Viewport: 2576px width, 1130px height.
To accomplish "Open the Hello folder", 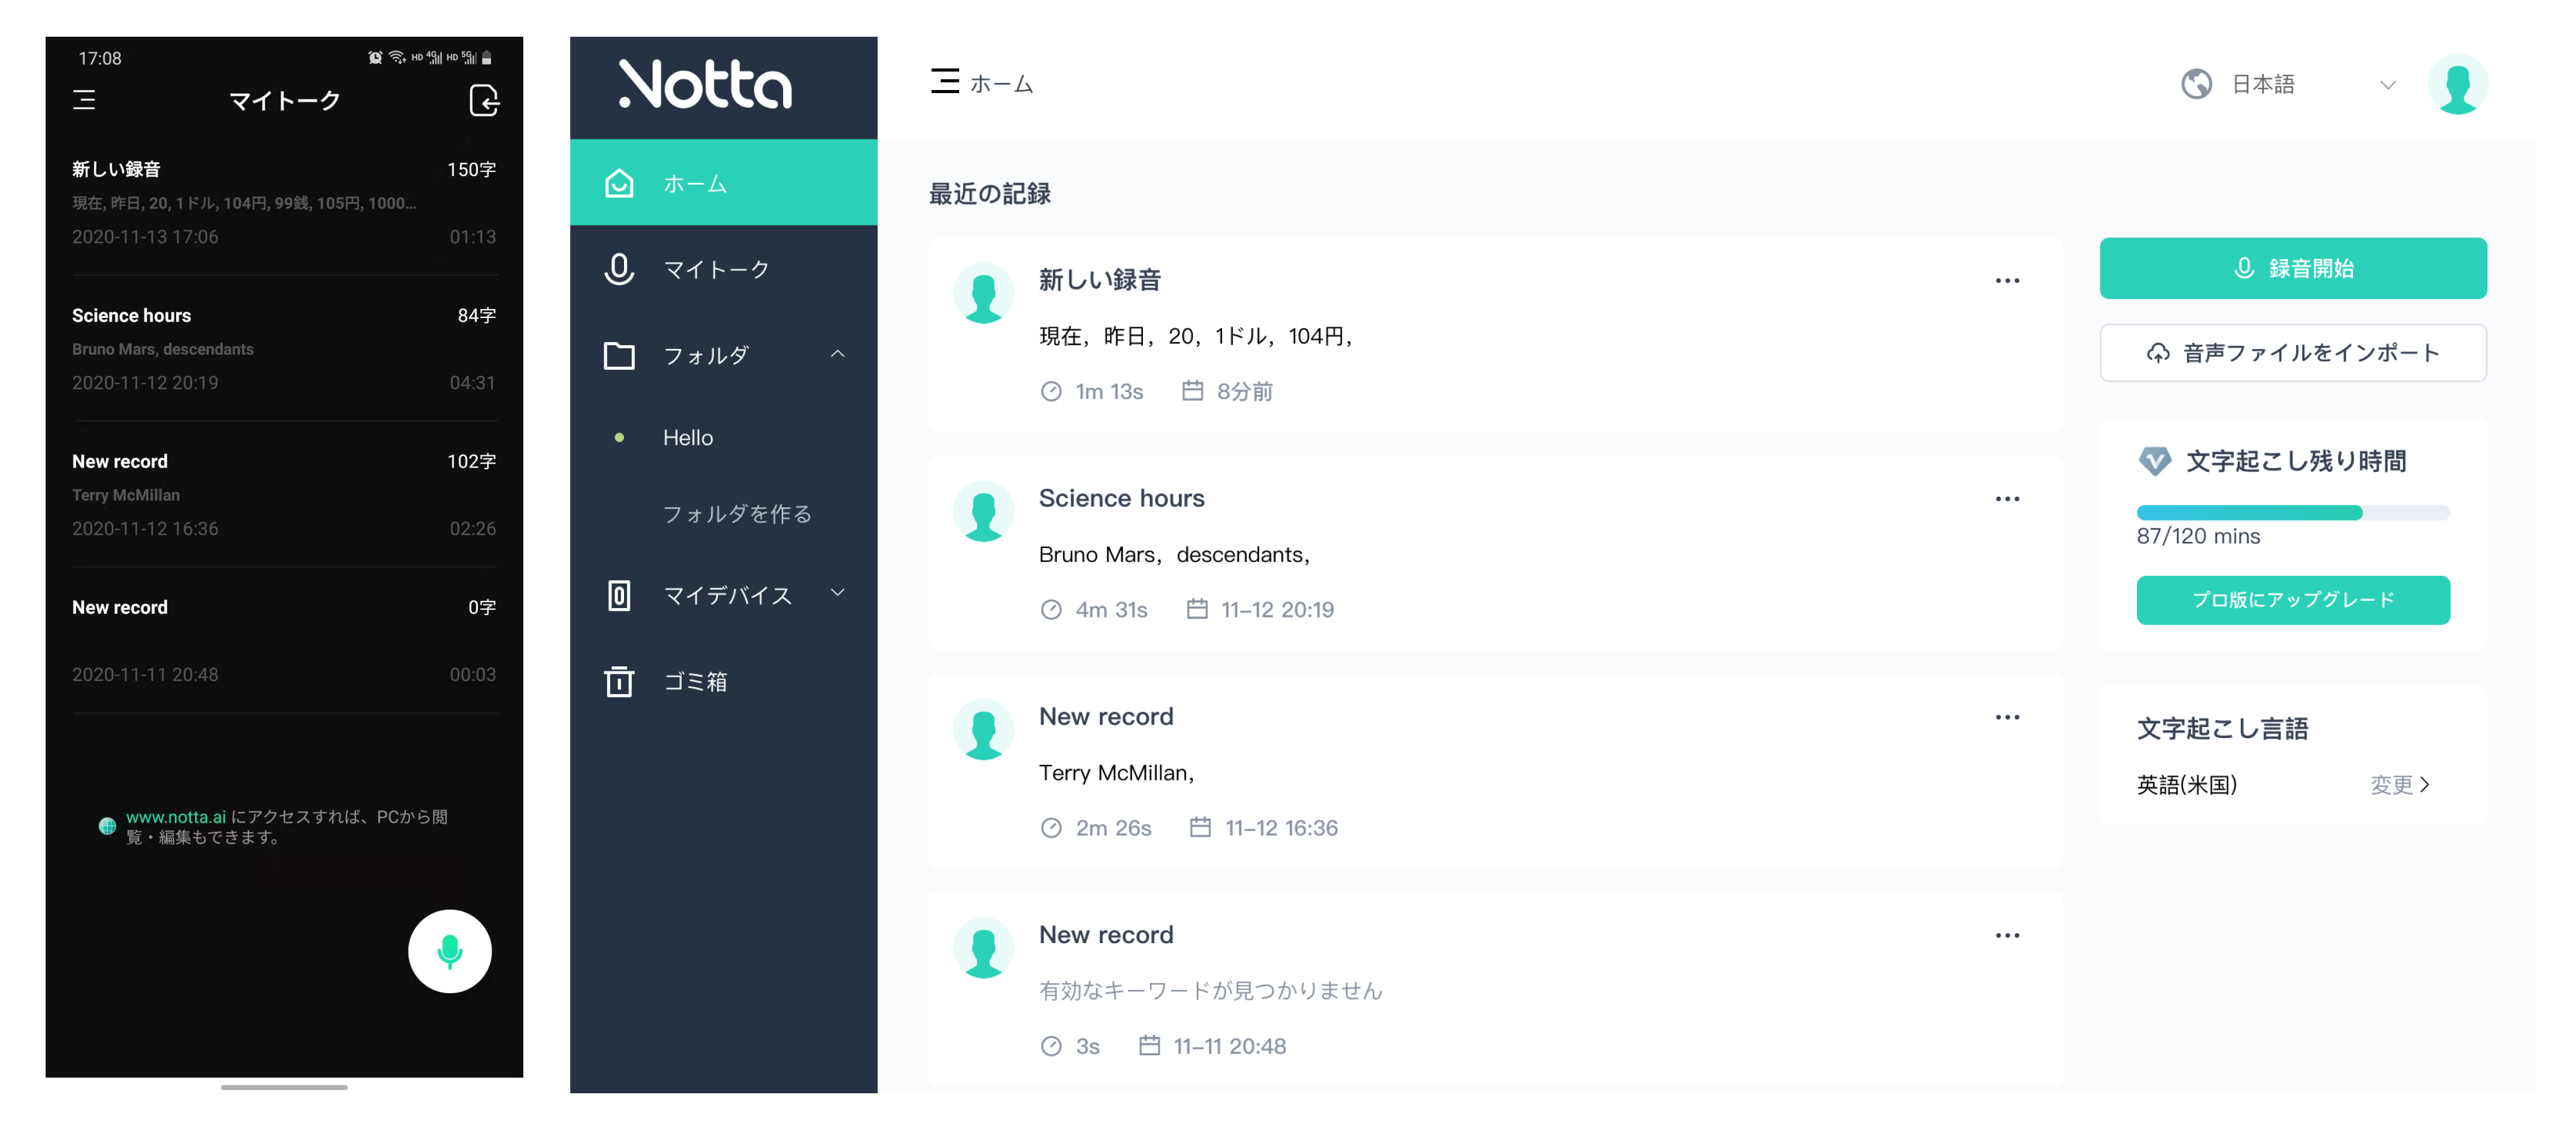I will 688,438.
